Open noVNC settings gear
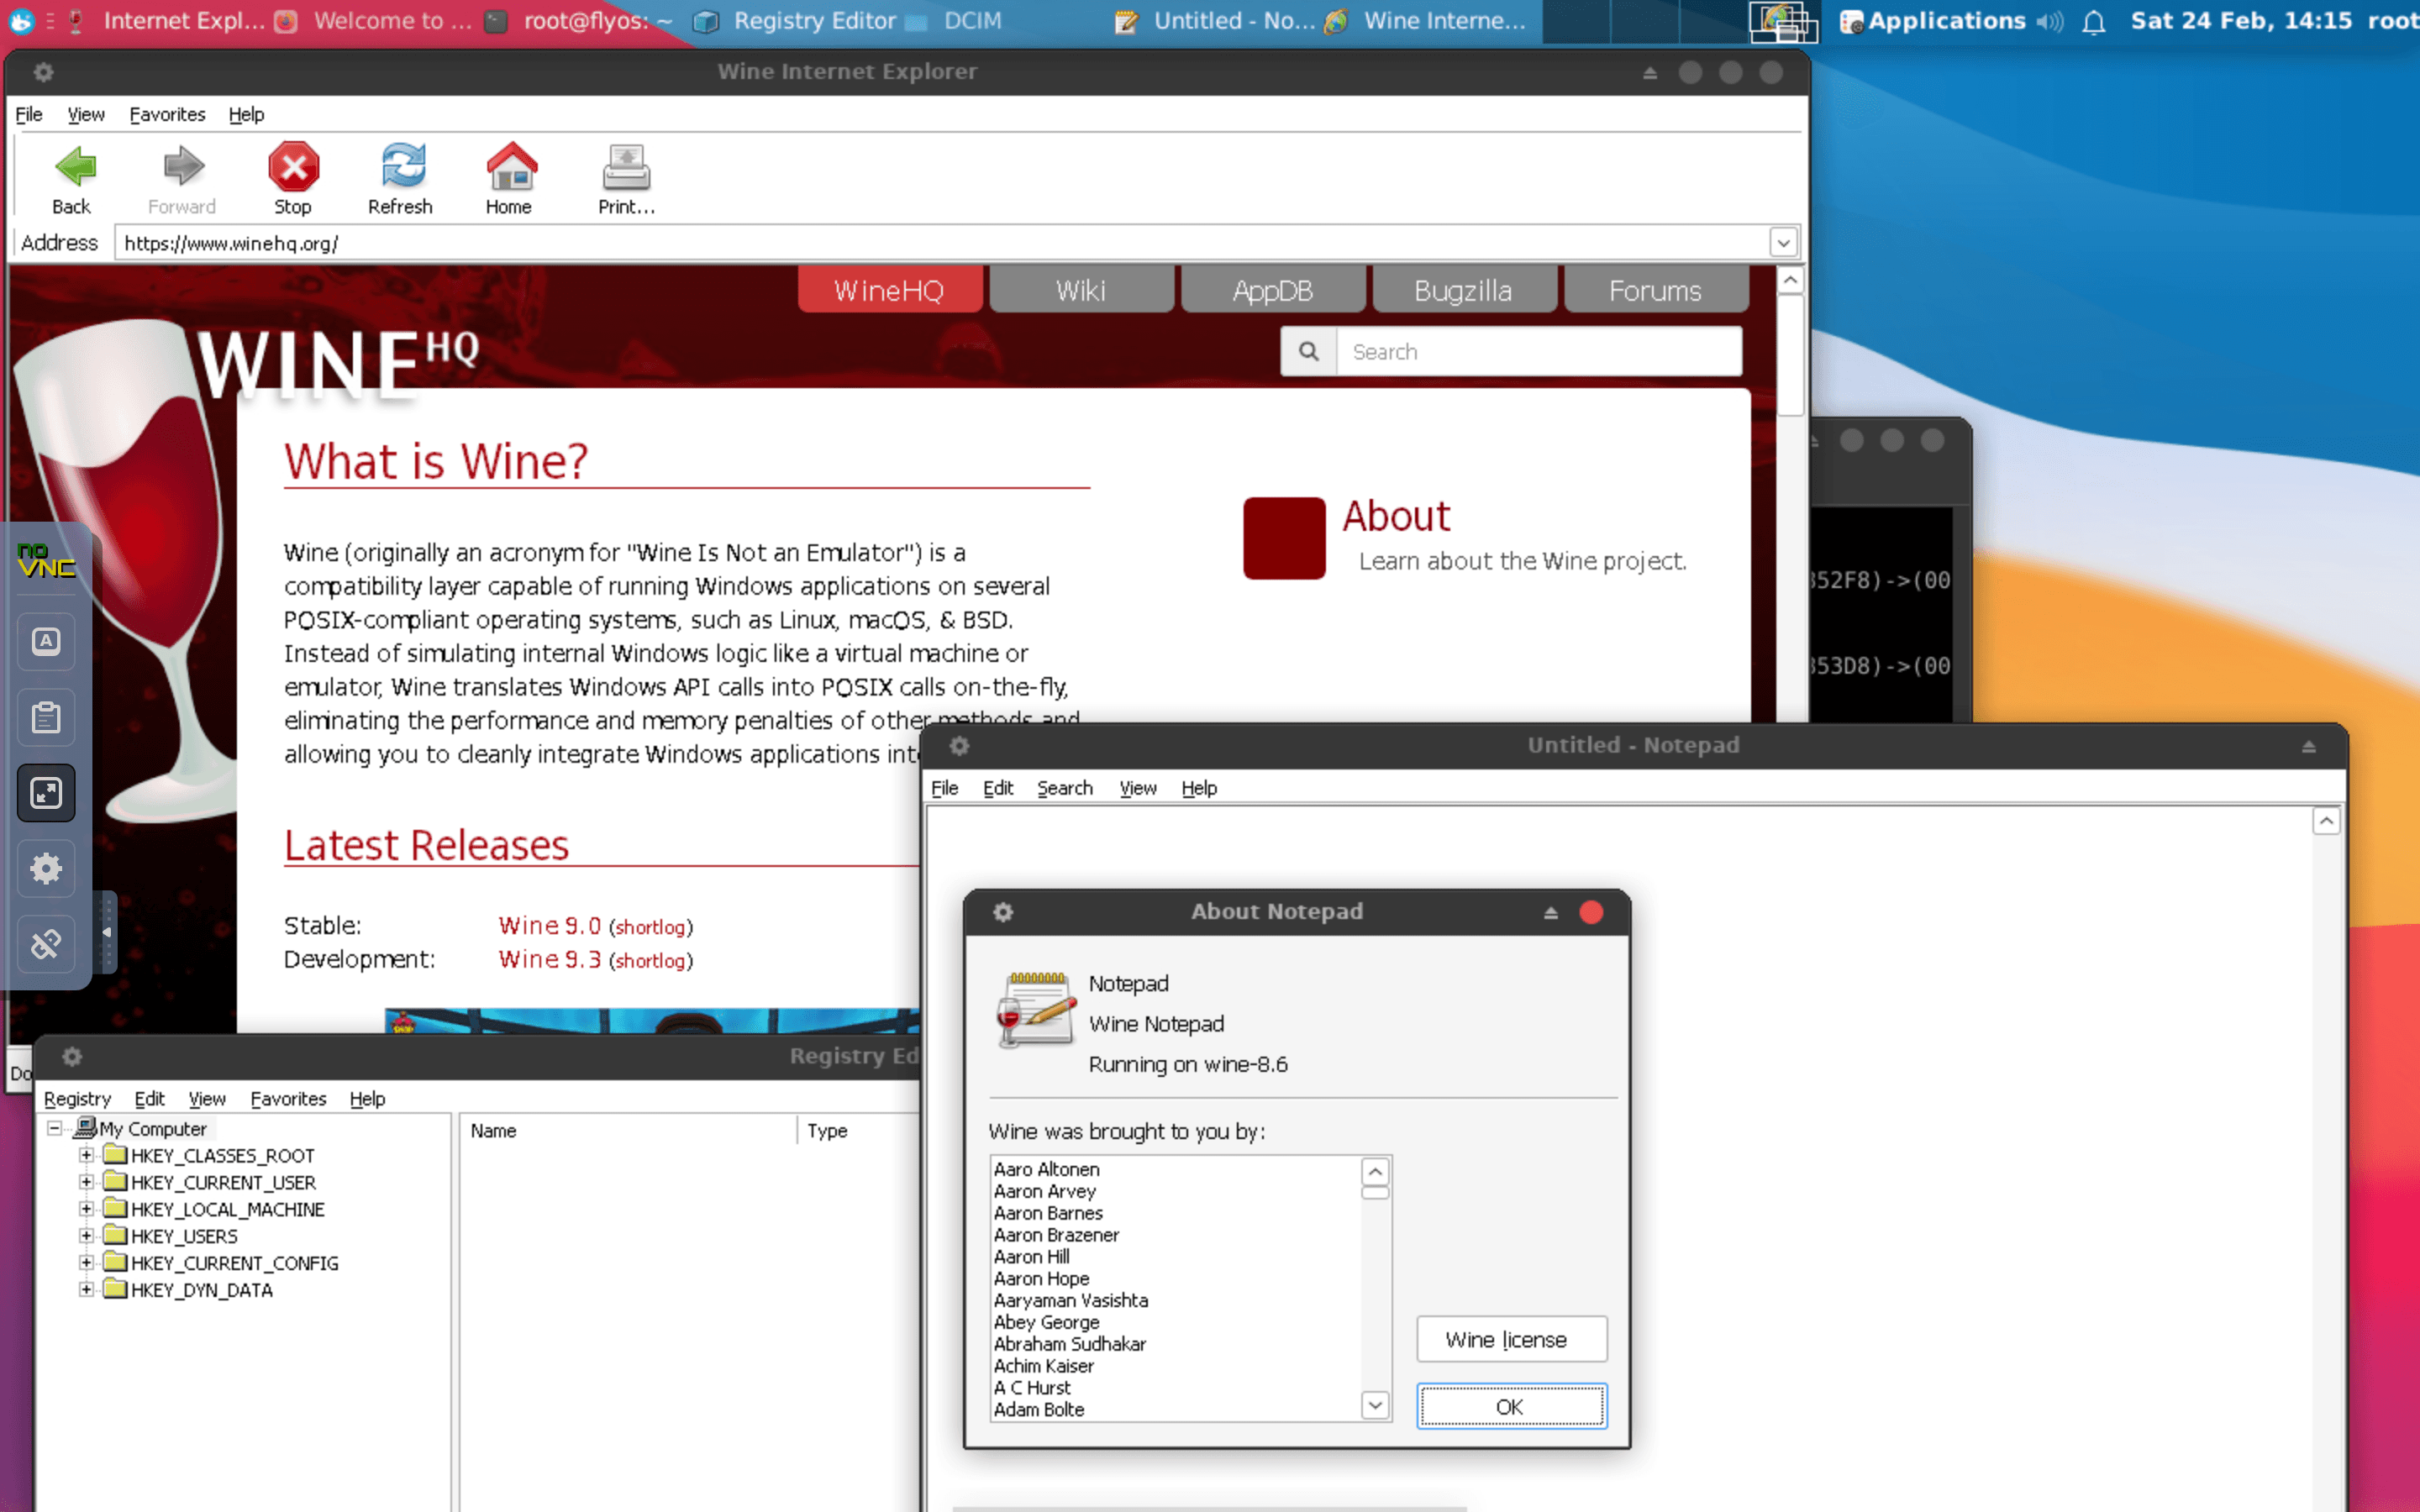 click(x=46, y=868)
